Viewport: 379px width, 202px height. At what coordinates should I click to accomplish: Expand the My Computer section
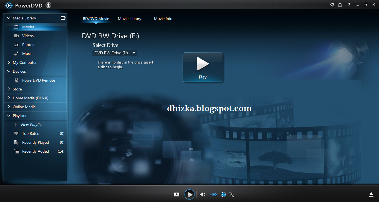pos(9,62)
